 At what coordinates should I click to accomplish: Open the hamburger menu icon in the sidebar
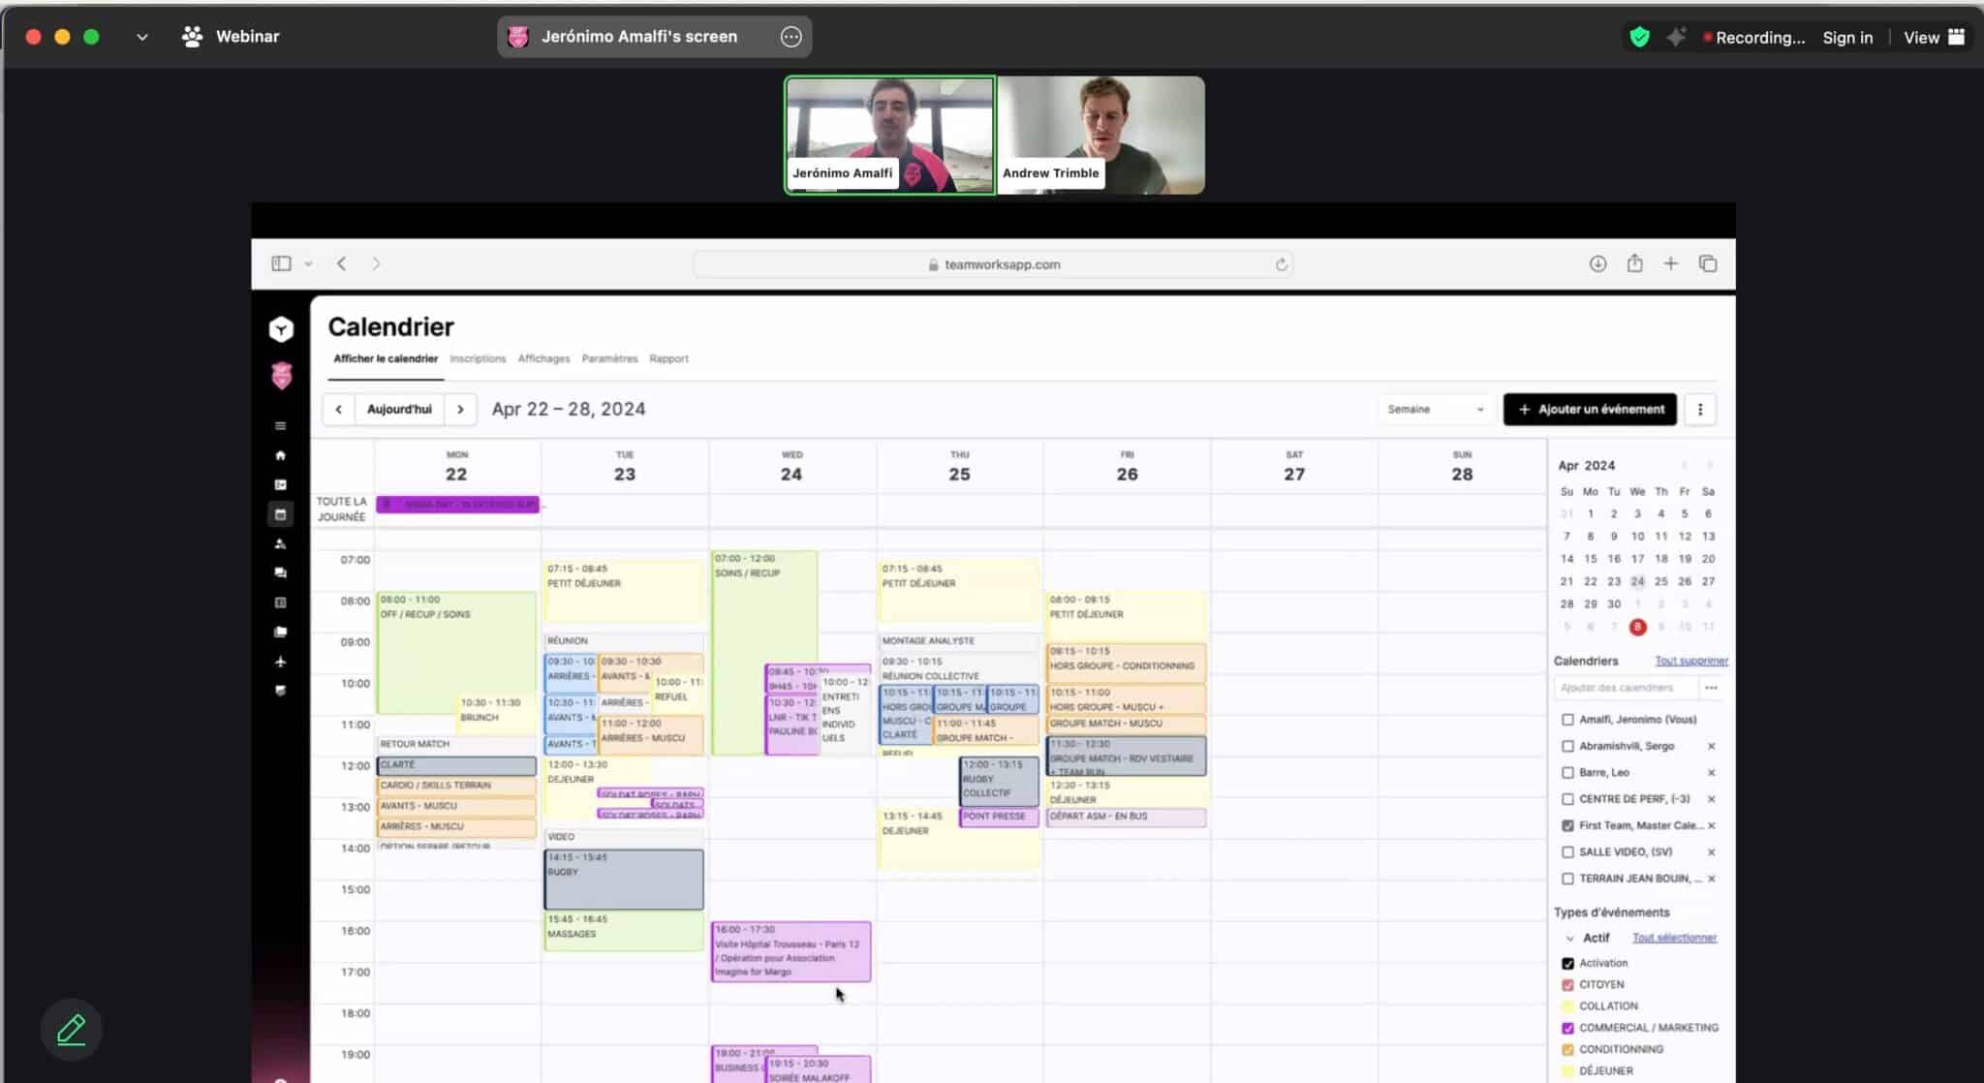click(280, 424)
